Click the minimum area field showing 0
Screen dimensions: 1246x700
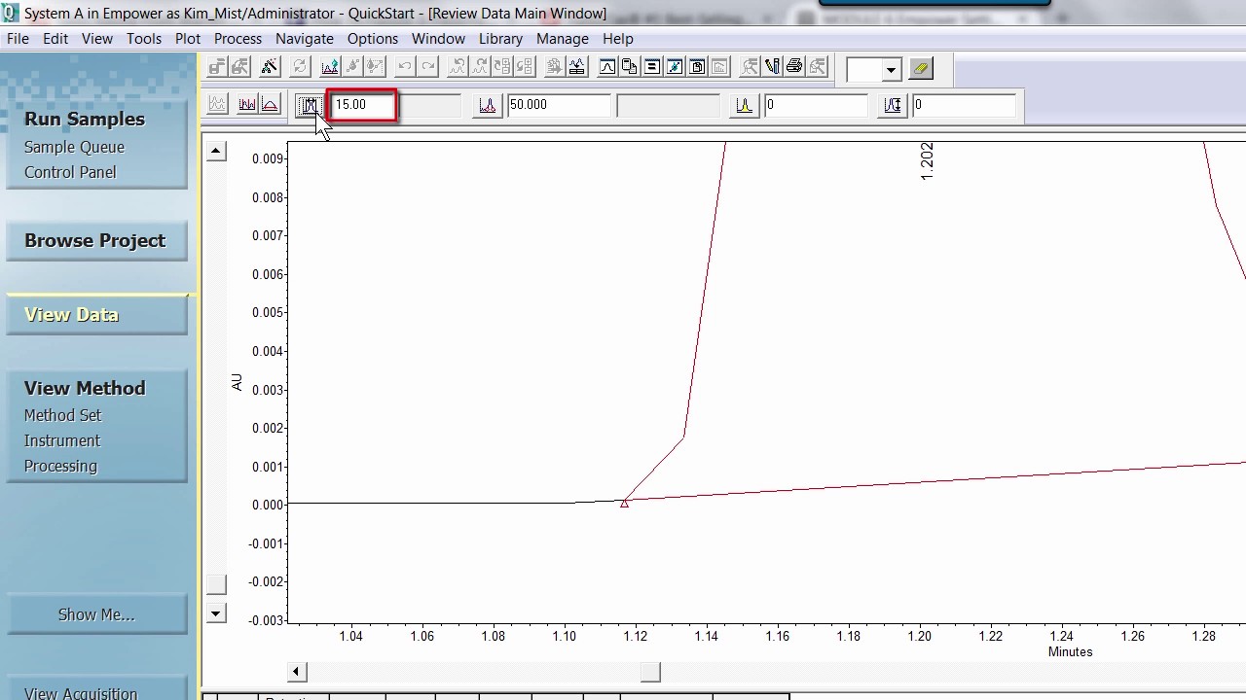[x=816, y=105]
